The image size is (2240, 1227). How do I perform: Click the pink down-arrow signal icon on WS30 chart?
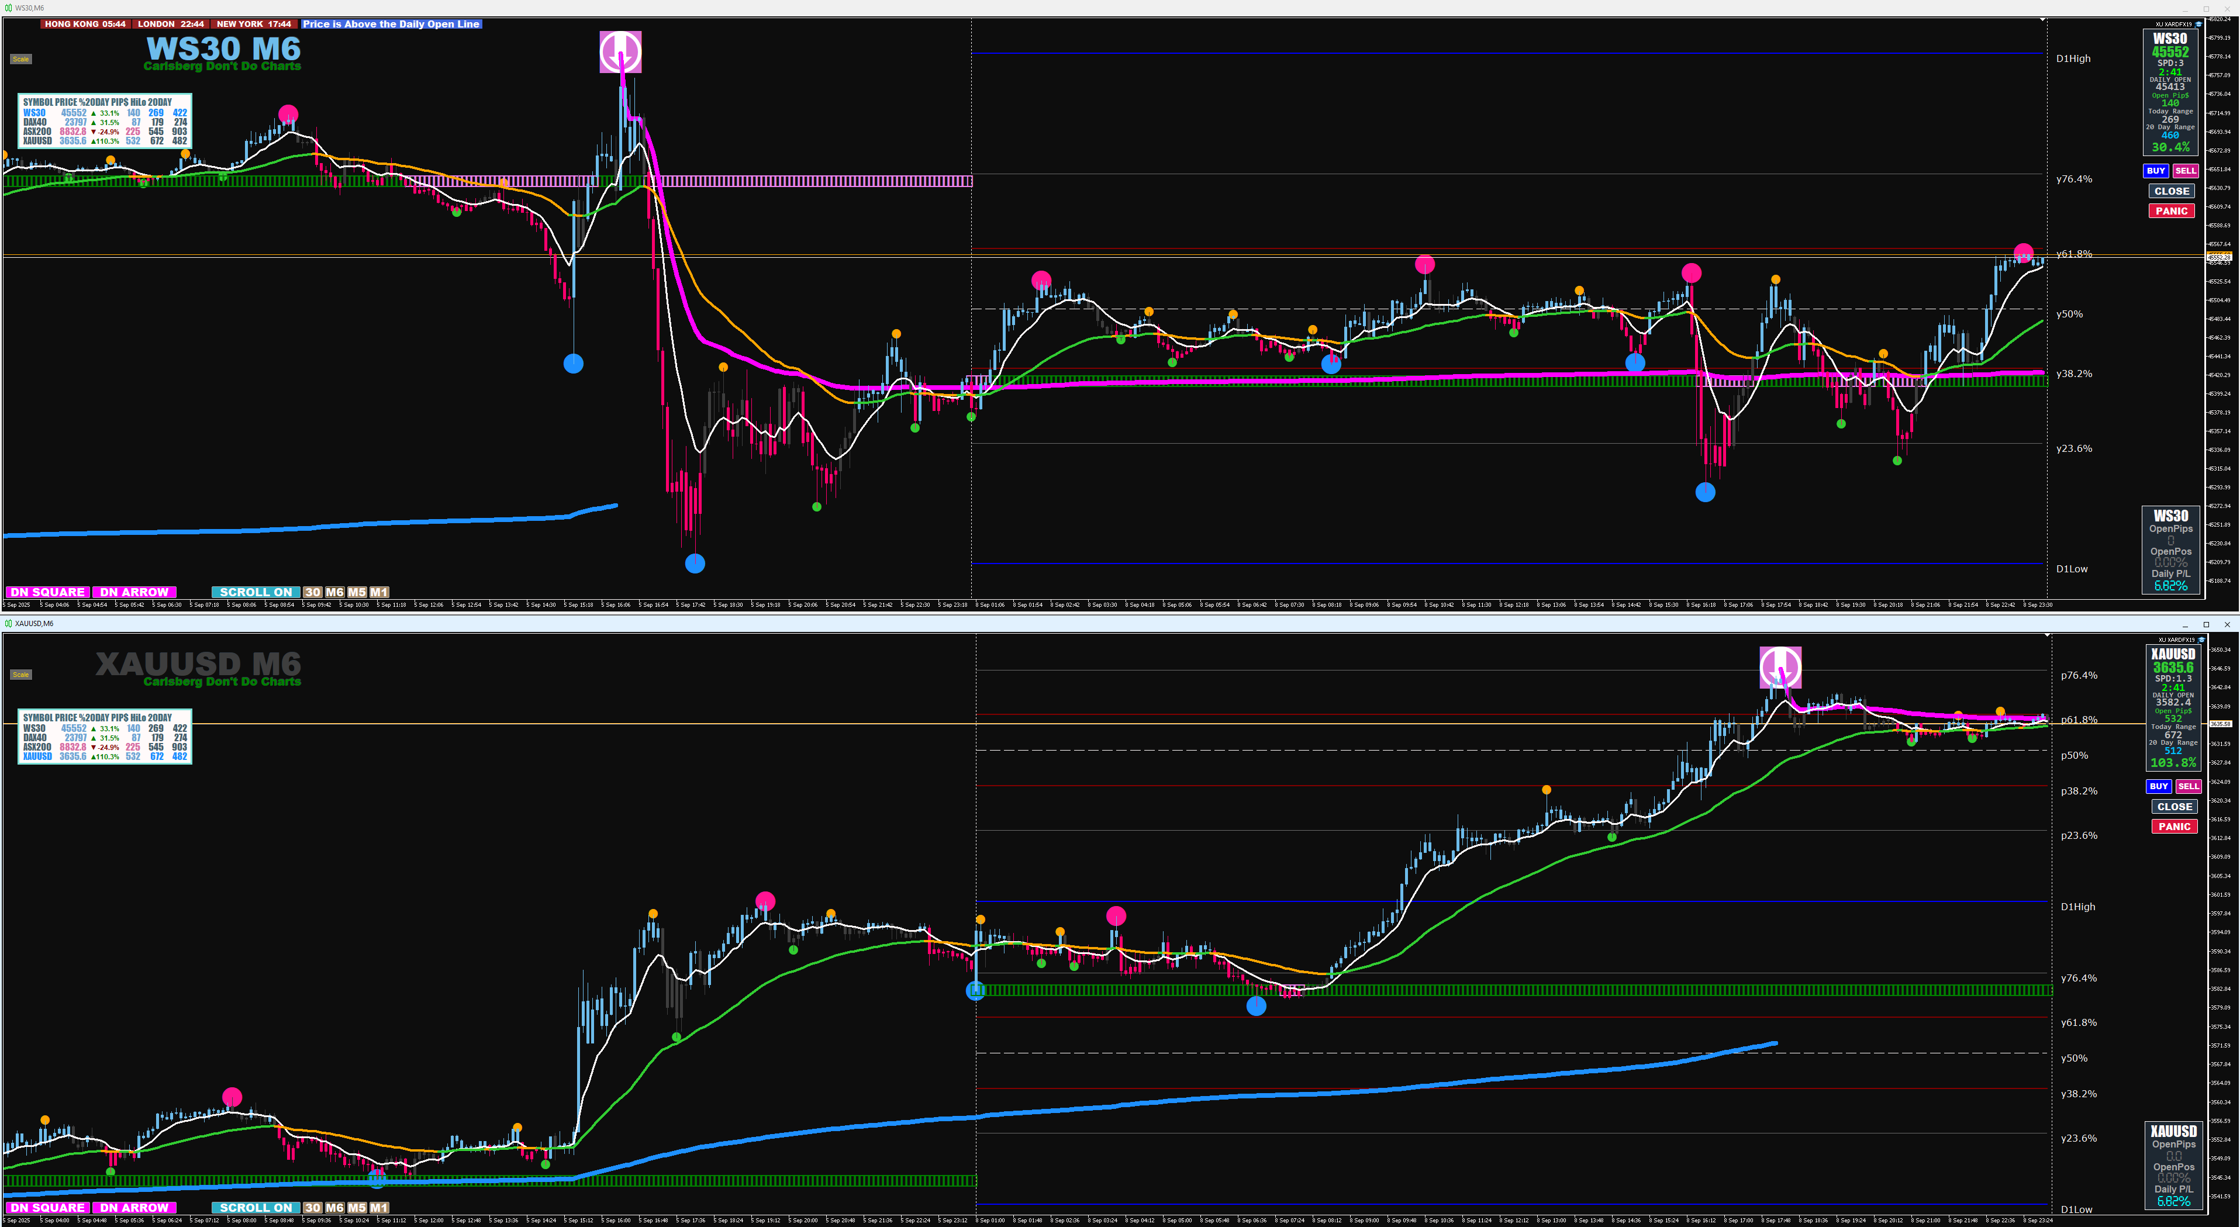(620, 51)
